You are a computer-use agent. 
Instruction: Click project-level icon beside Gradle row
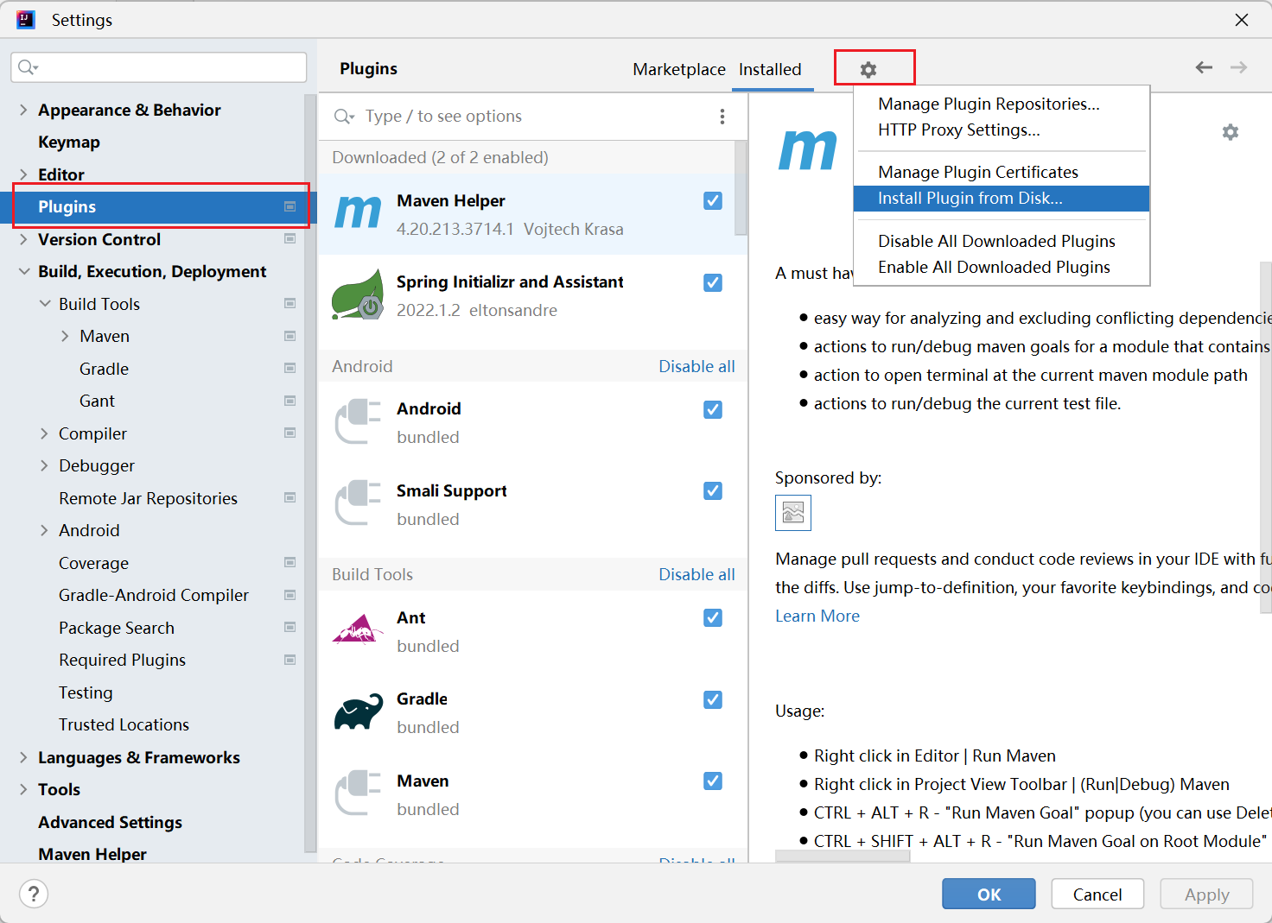point(290,369)
